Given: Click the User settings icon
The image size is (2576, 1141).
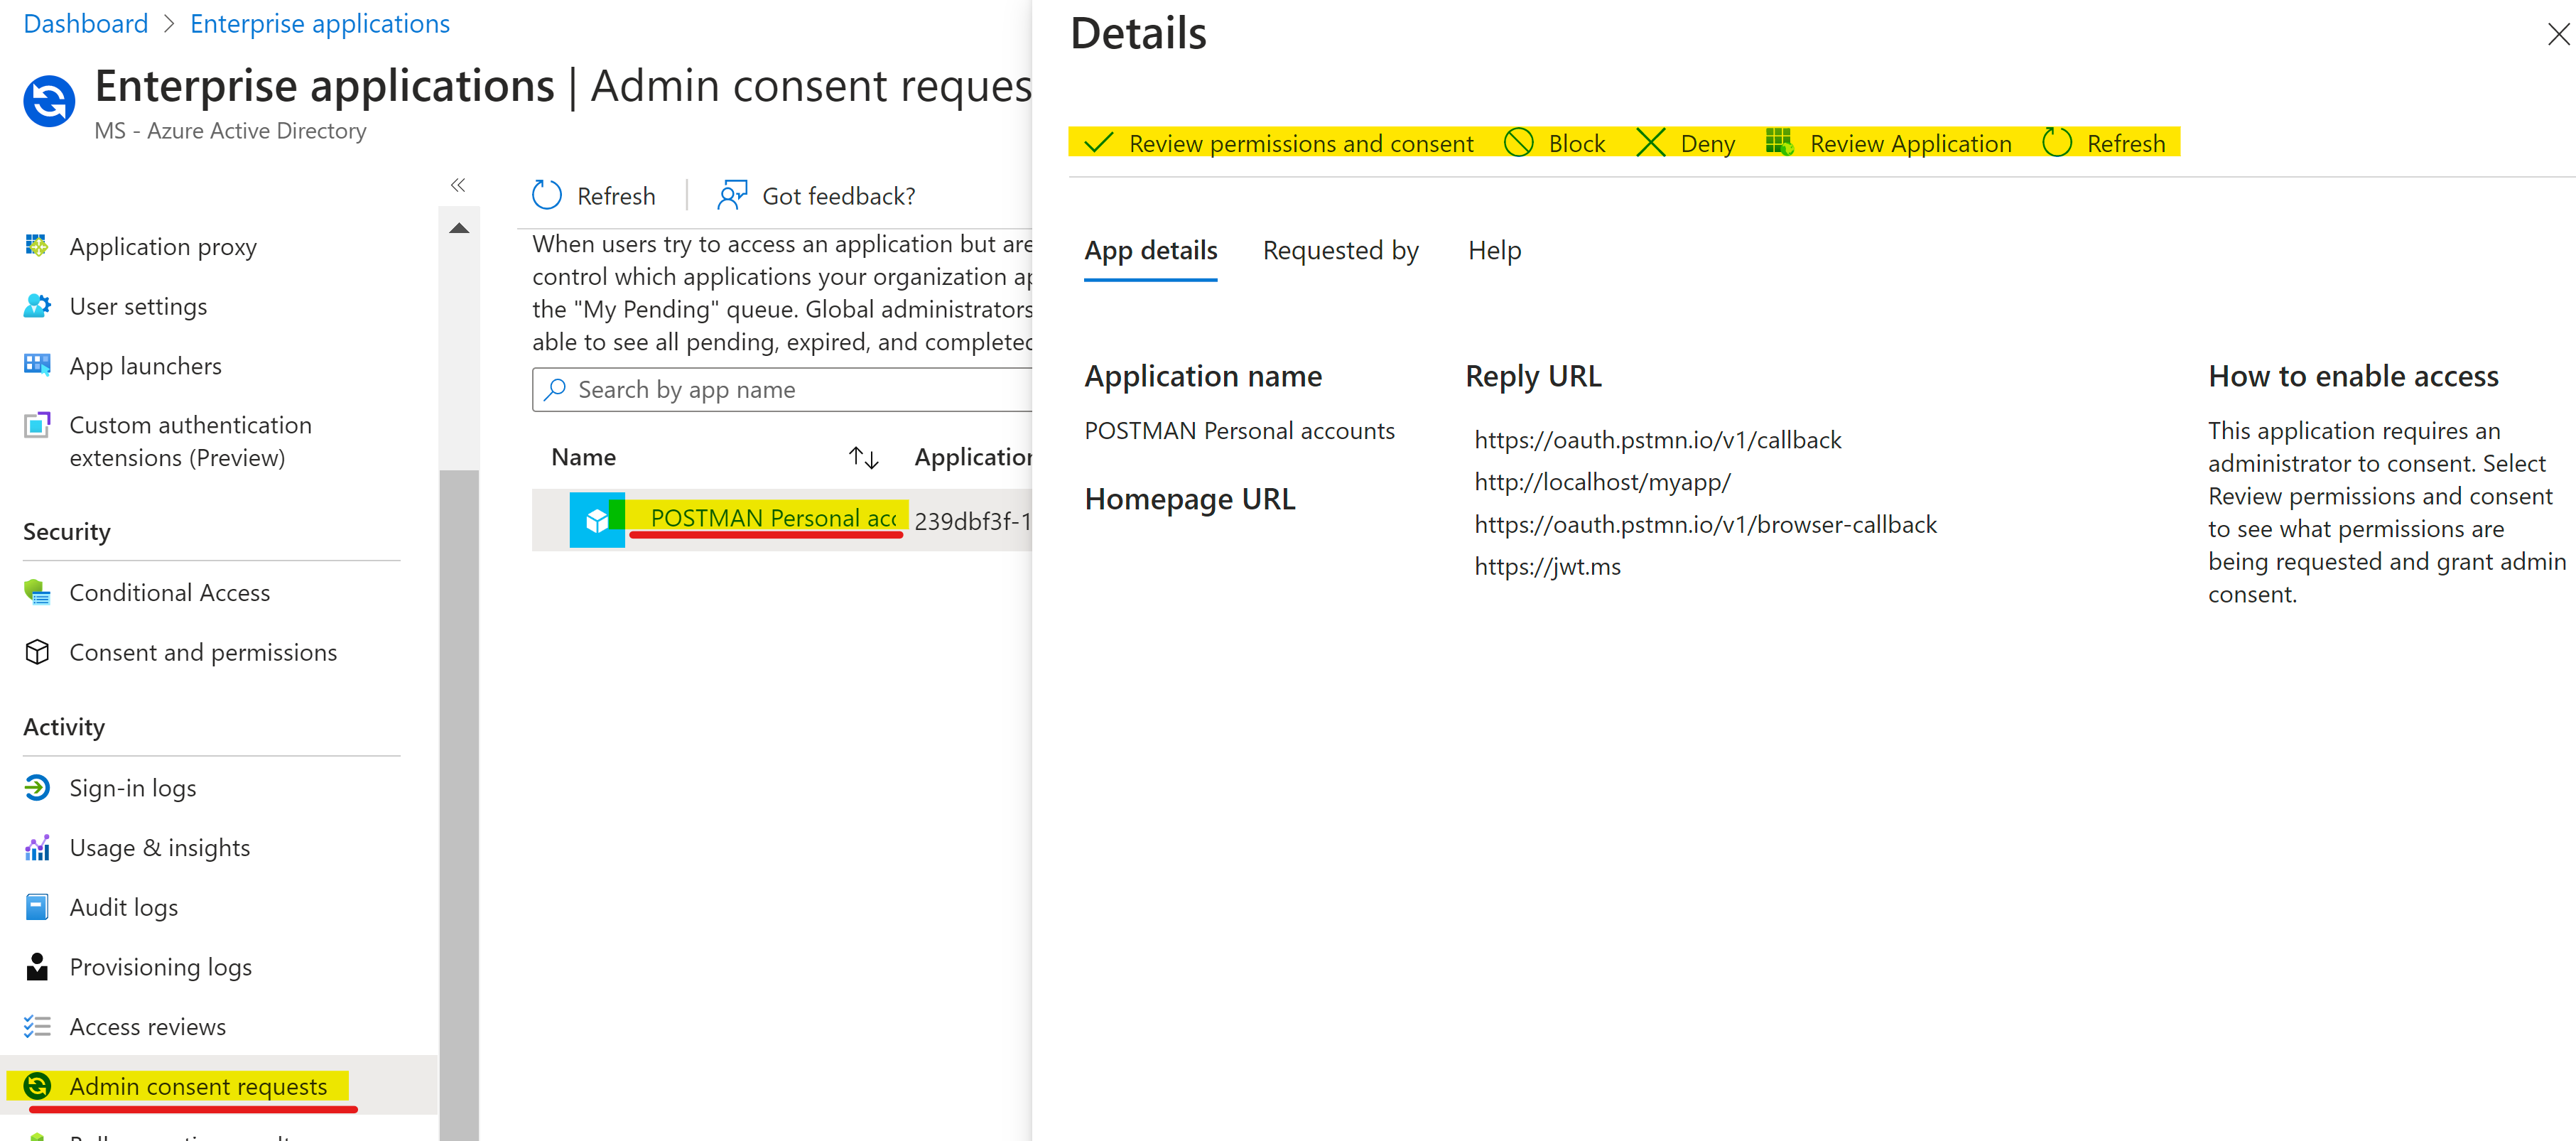Looking at the screenshot, I should (x=37, y=306).
